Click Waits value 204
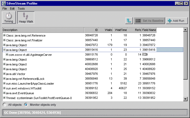The image size is (190, 118). (110, 93)
